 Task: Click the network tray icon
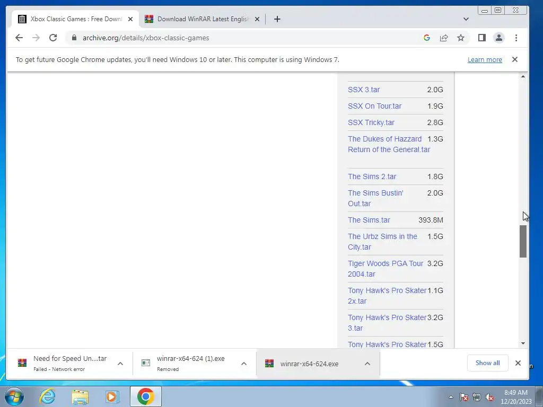pyautogui.click(x=477, y=397)
